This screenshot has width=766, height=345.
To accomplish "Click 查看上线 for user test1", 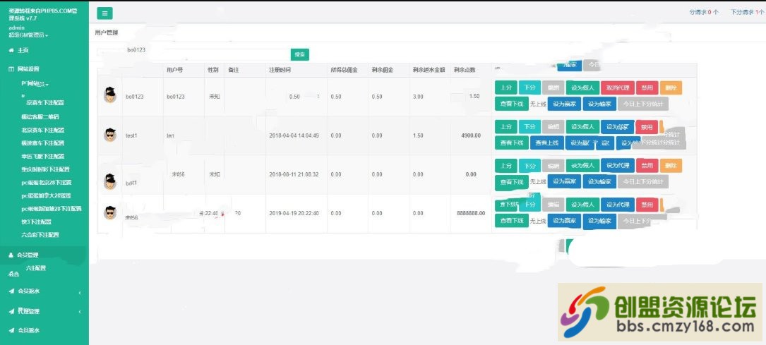I will point(546,143).
